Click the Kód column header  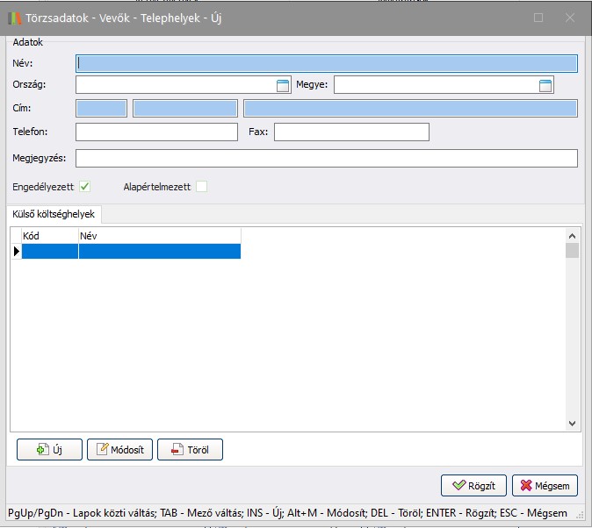tap(49, 236)
